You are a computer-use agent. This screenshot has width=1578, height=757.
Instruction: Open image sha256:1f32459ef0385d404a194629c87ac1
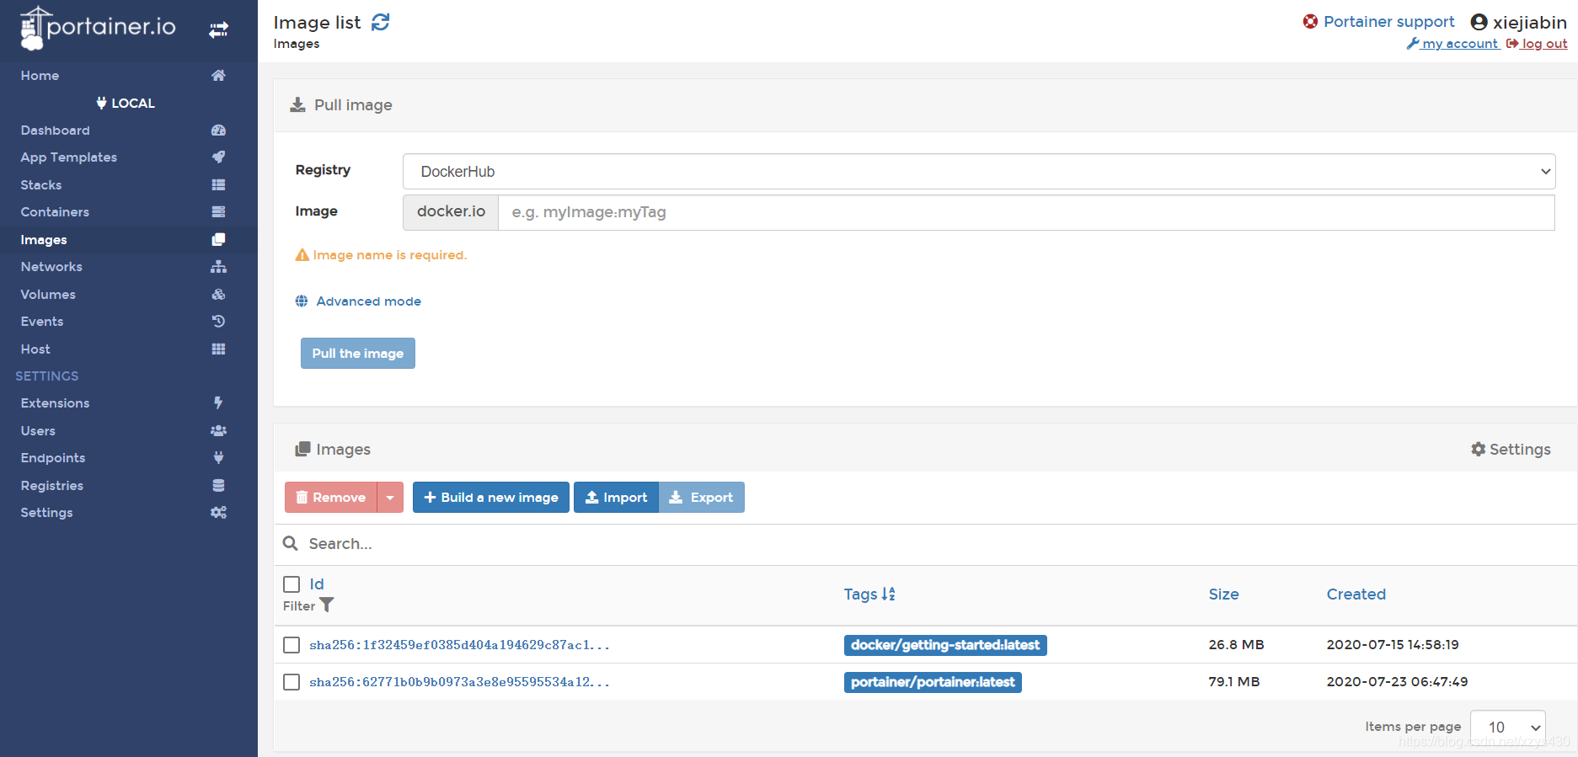pyautogui.click(x=459, y=645)
